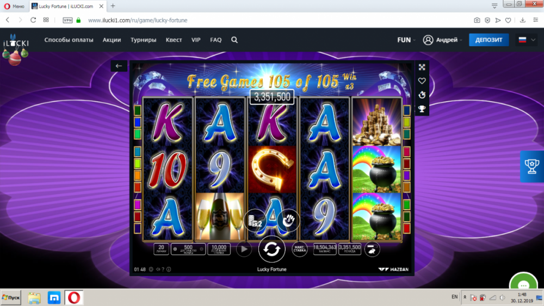This screenshot has height=306, width=544.
Task: Toggle the Opera VPN badge
Action: click(67, 21)
